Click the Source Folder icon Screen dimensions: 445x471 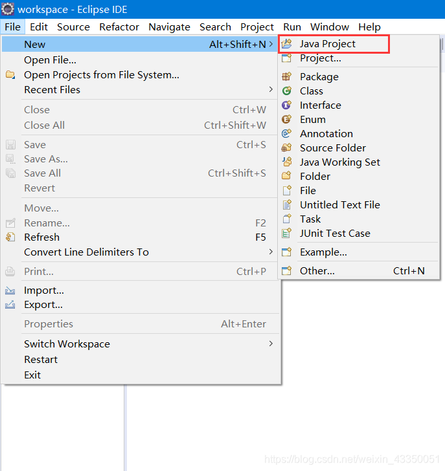286,148
